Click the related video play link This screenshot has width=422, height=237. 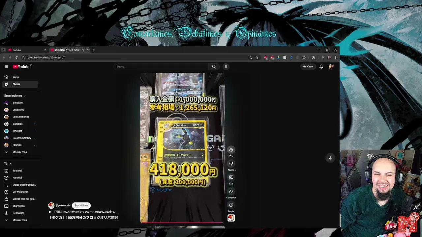coord(82,212)
